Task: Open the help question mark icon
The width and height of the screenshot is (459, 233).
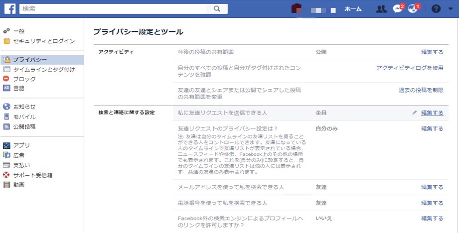Action: pyautogui.click(x=436, y=9)
